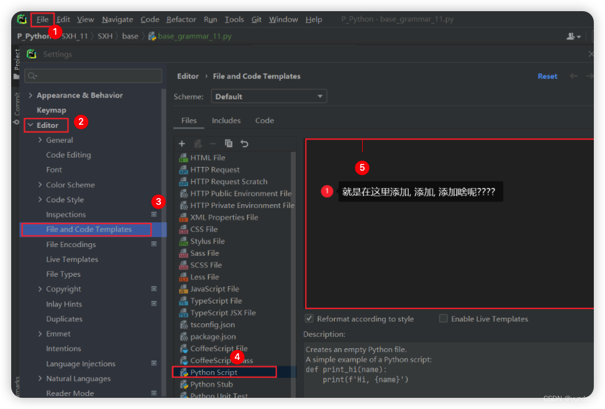Click the revert template arrow icon
The image size is (605, 409).
pos(244,144)
